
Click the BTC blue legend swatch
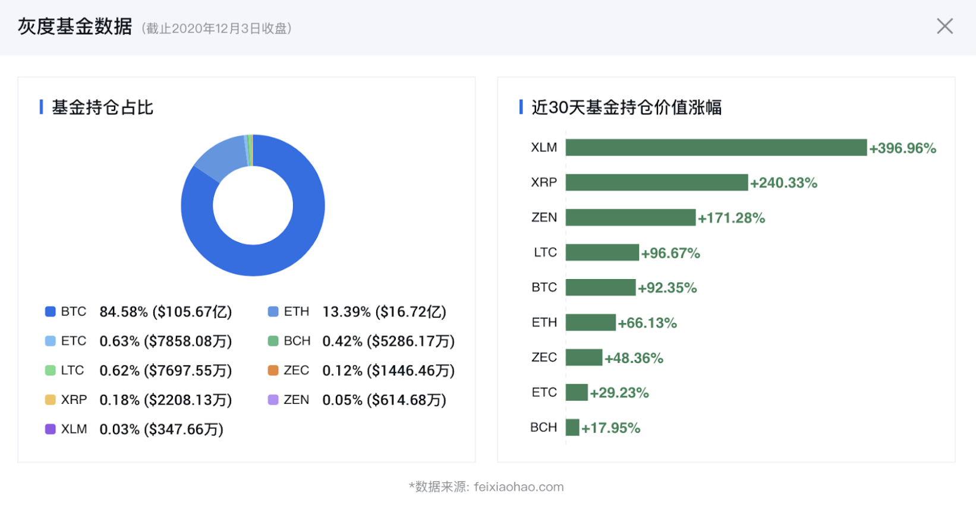[51, 312]
